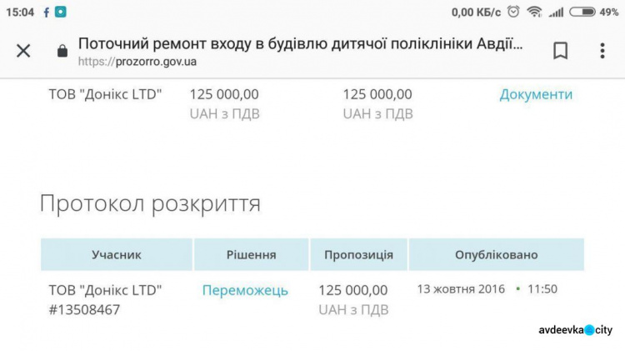Tap the mobile signal strength icon

(x=556, y=12)
